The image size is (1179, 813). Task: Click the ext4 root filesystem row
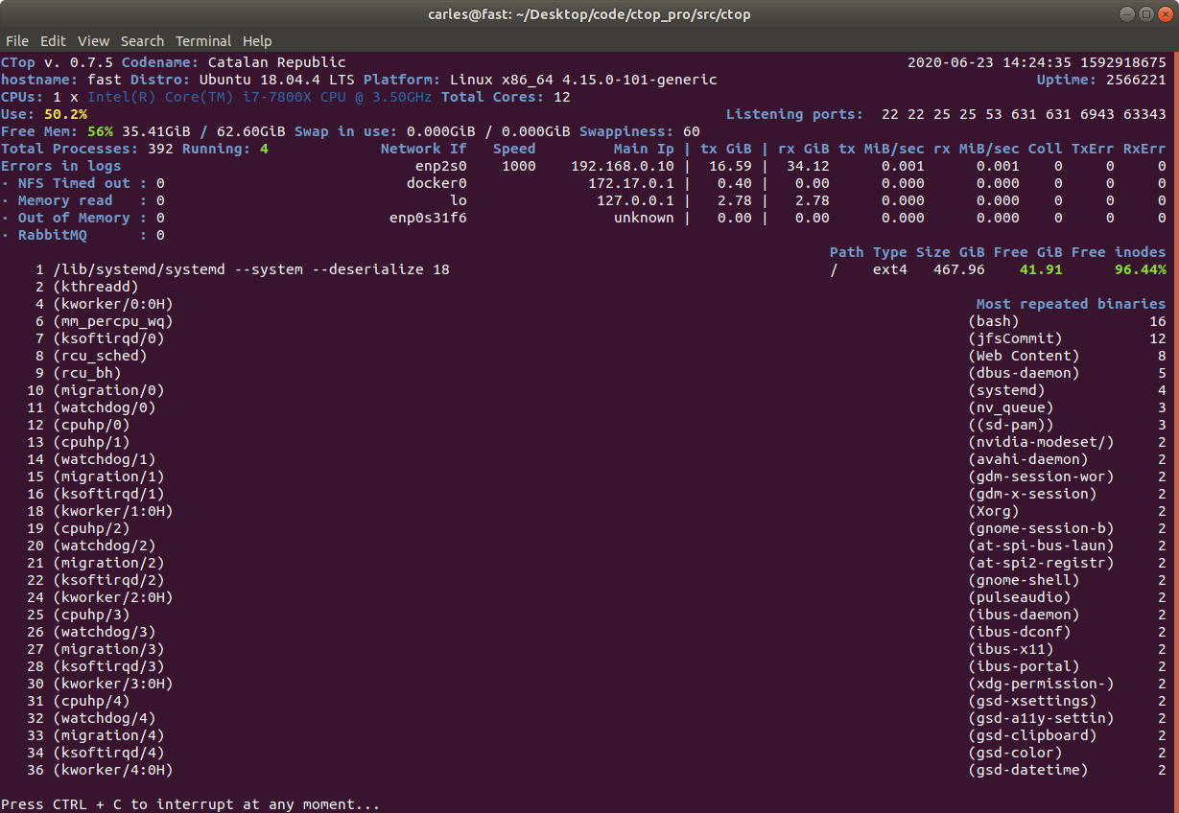[x=998, y=269]
